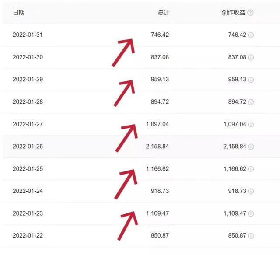Screen dimensions: 280x255
Task: Click info icon next to 894.72 earnings
Action: point(251,102)
